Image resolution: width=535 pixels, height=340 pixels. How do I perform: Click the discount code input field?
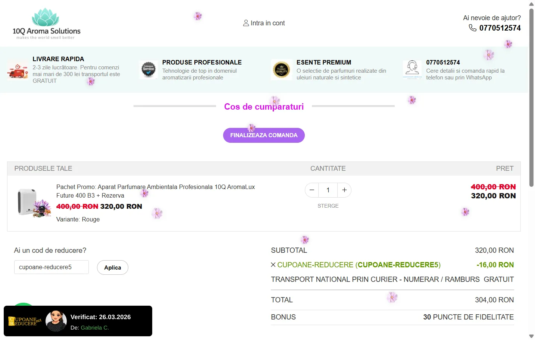[51, 267]
